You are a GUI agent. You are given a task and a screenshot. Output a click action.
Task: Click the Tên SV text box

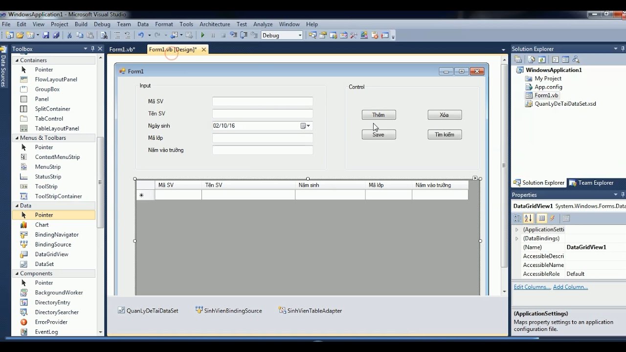tap(263, 113)
